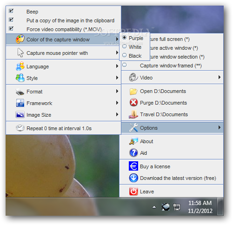Click the Video film reel icon
Viewport: 233px width, 225px height.
[x=133, y=77]
